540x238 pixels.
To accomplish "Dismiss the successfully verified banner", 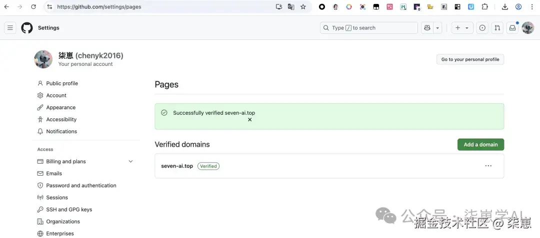I will (250, 120).
